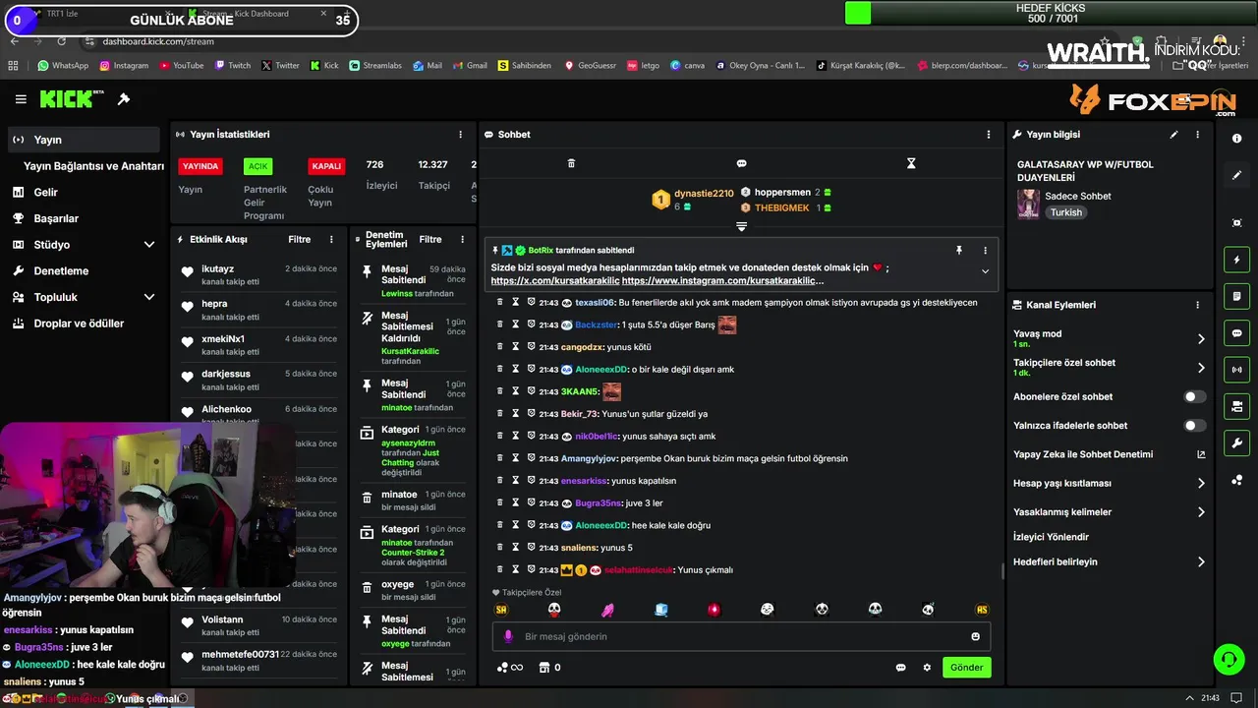
Task: Open the emoji picker in the message box
Action: [x=975, y=636]
